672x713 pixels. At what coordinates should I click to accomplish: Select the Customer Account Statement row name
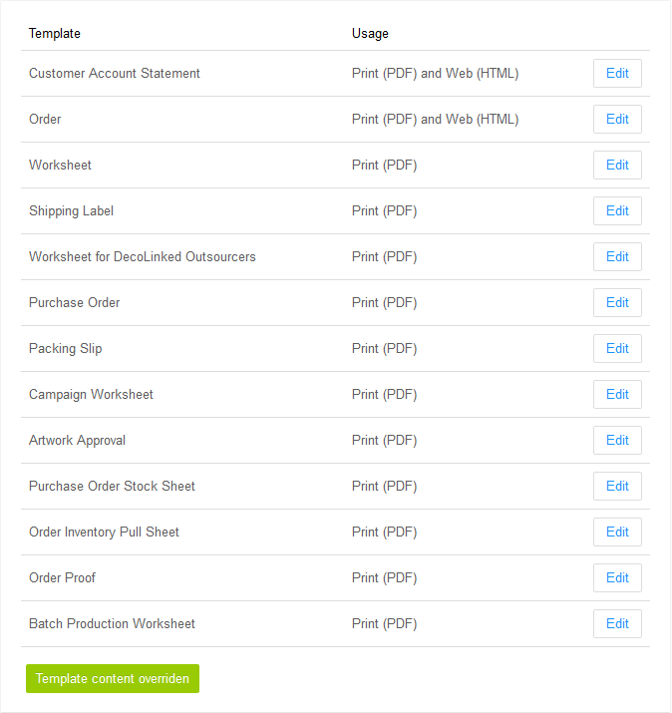point(114,73)
